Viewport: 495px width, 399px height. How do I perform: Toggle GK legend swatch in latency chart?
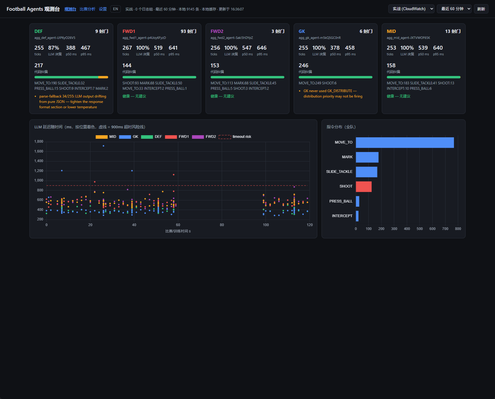point(125,137)
